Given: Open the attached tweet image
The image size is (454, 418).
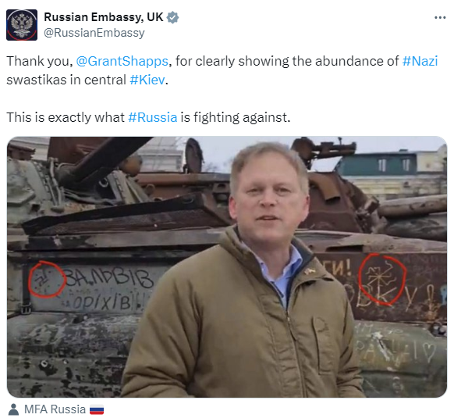Looking at the screenshot, I should (227, 267).
